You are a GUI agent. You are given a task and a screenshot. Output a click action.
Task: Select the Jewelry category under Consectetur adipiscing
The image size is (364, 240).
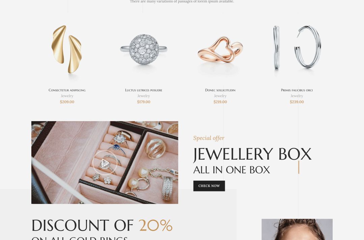[x=67, y=96]
